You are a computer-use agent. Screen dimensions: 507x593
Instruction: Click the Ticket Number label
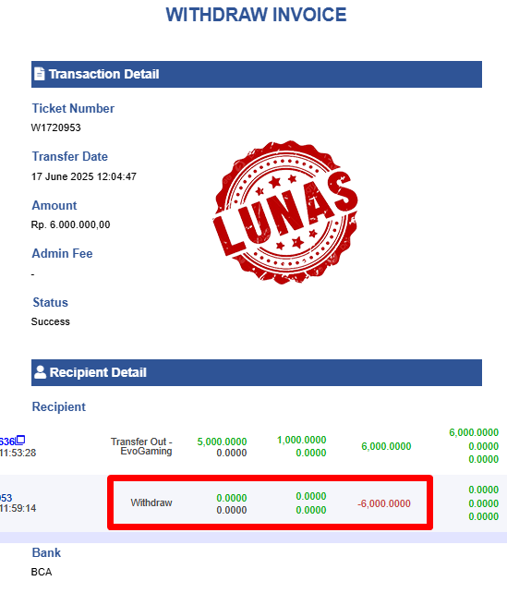click(x=73, y=109)
